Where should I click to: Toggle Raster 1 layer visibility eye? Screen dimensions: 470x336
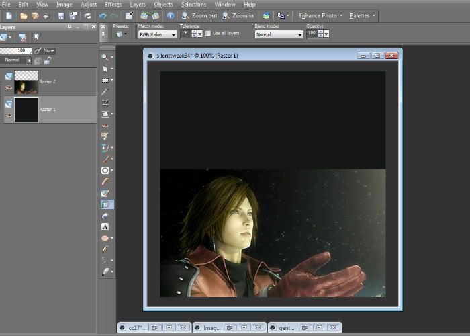point(9,116)
